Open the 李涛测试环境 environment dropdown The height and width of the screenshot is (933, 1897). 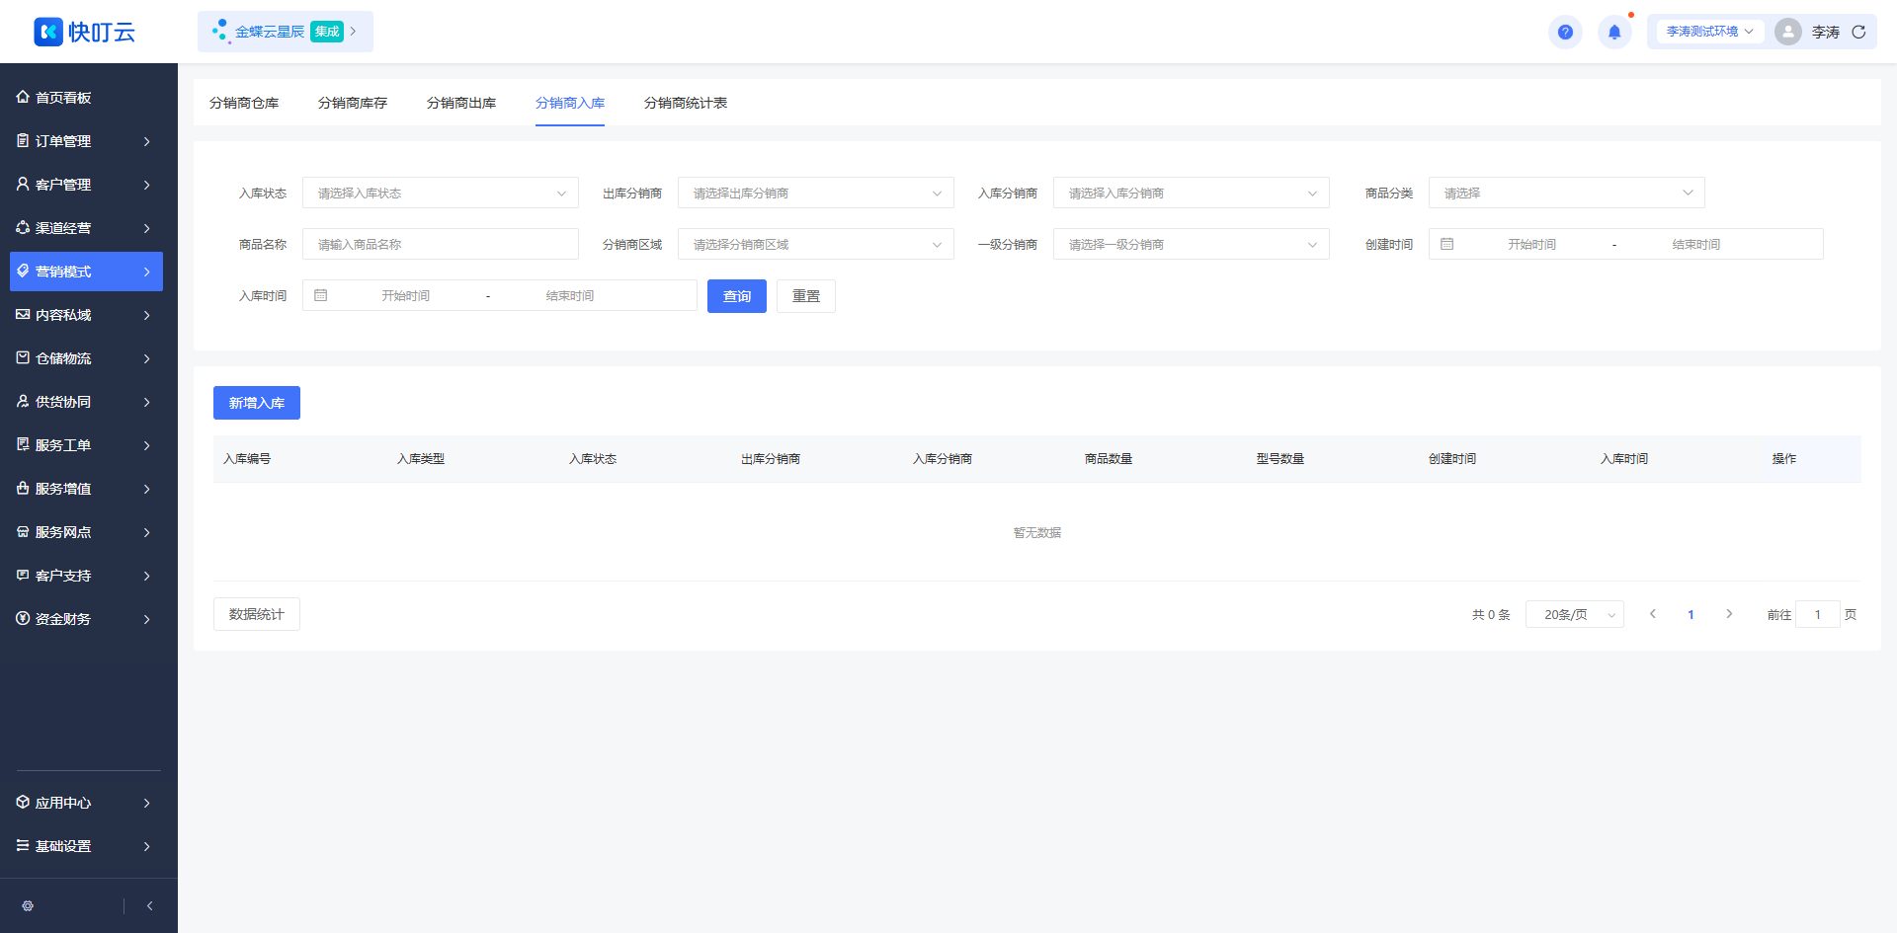click(x=1709, y=32)
